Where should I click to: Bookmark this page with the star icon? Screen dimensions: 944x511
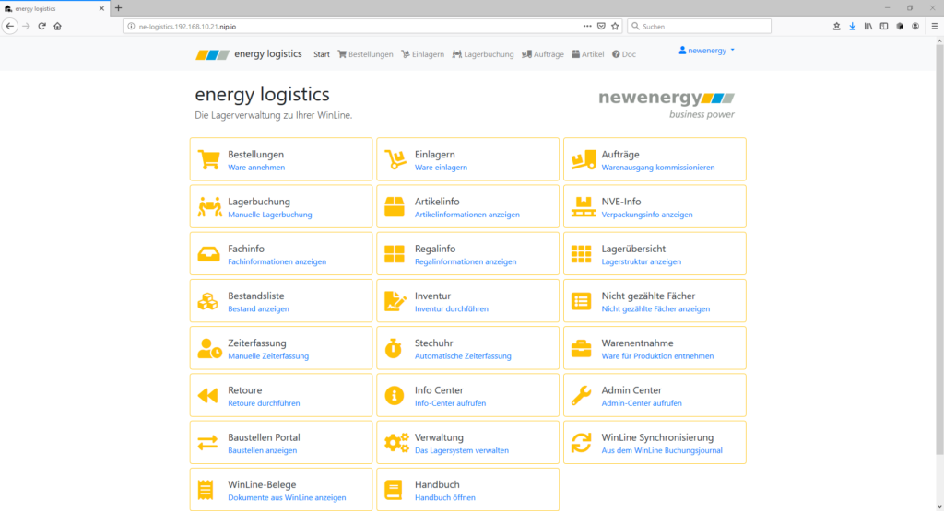(615, 26)
